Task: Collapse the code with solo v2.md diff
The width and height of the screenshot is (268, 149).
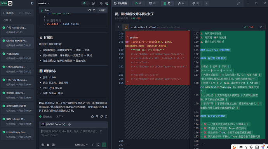Action: [118, 27]
